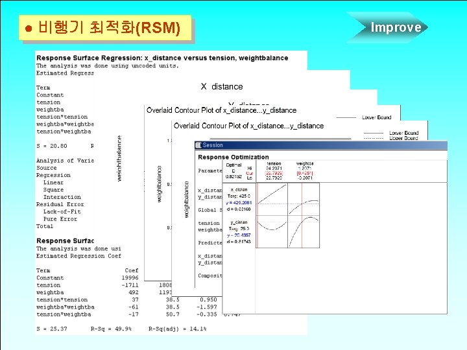Click the Improve arrow banner
The image size is (467, 350).
(x=388, y=27)
